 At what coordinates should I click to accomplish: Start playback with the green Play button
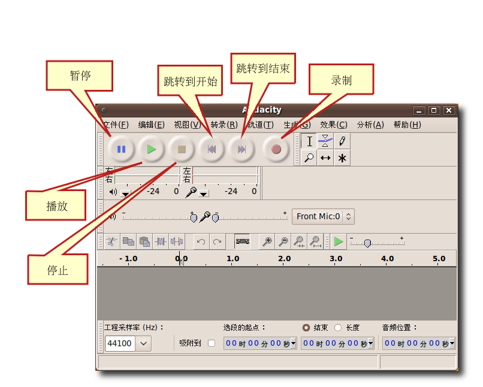(151, 149)
